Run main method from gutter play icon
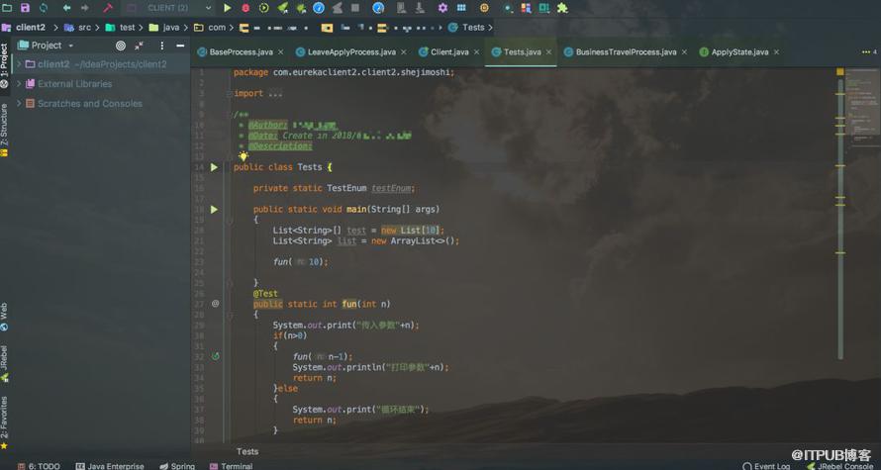Viewport: 881px width, 470px height. coord(214,210)
